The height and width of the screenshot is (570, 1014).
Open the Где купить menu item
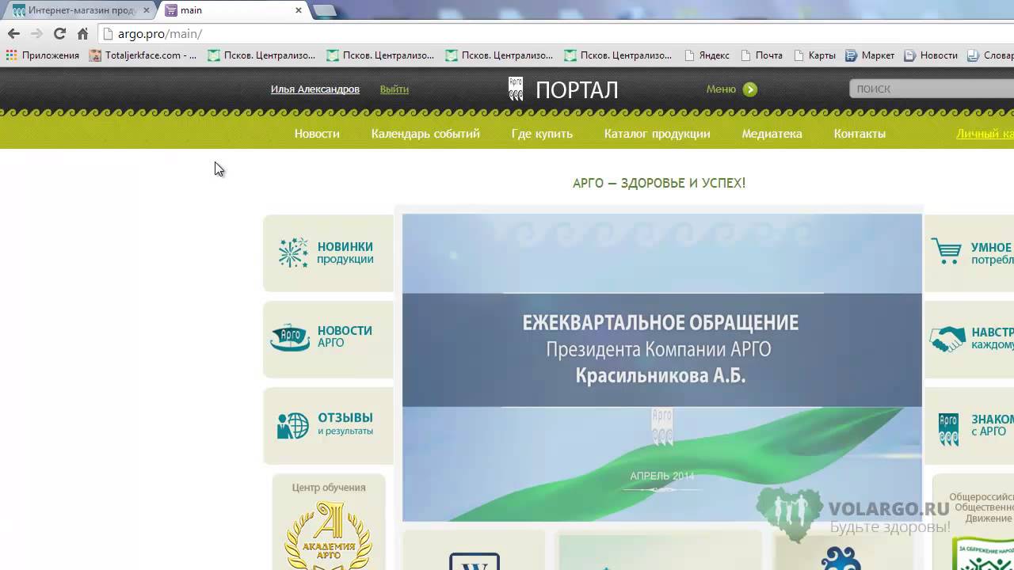pyautogui.click(x=542, y=134)
